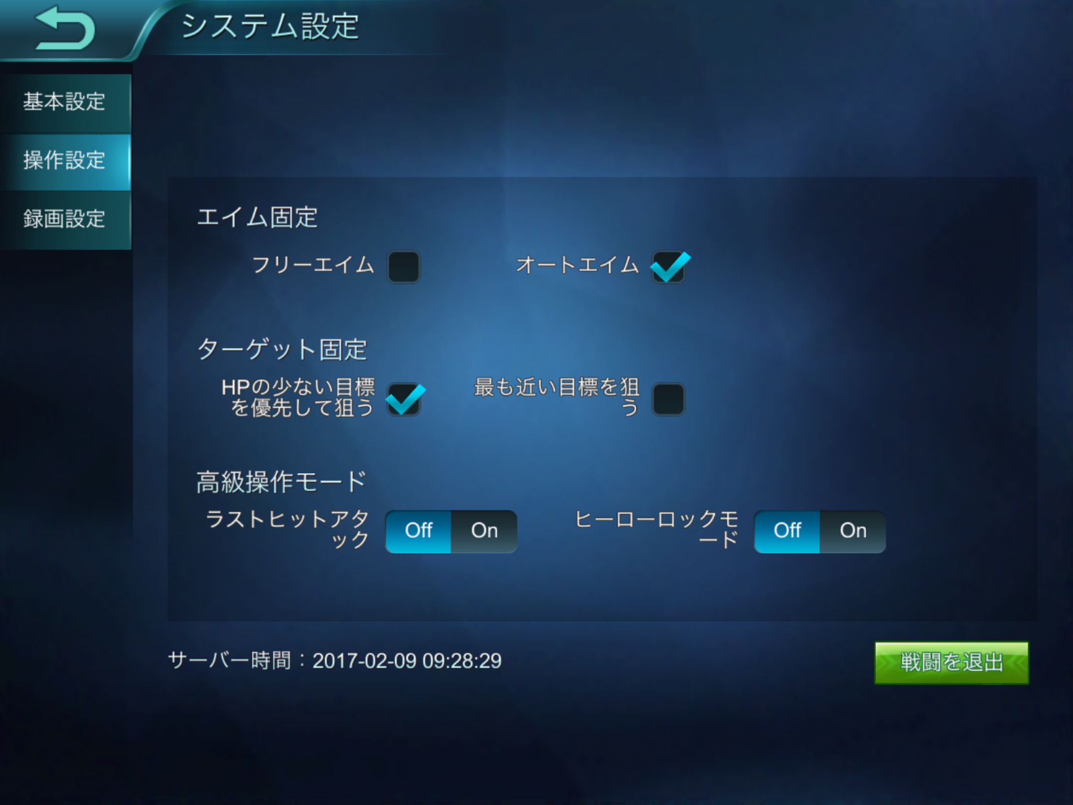Click the システム設定 title
Image resolution: width=1073 pixels, height=805 pixels.
pos(270,26)
